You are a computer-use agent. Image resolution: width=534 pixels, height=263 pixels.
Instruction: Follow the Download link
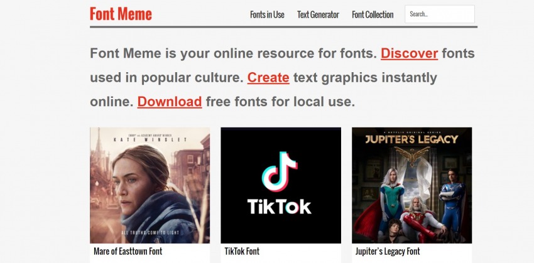pos(170,102)
